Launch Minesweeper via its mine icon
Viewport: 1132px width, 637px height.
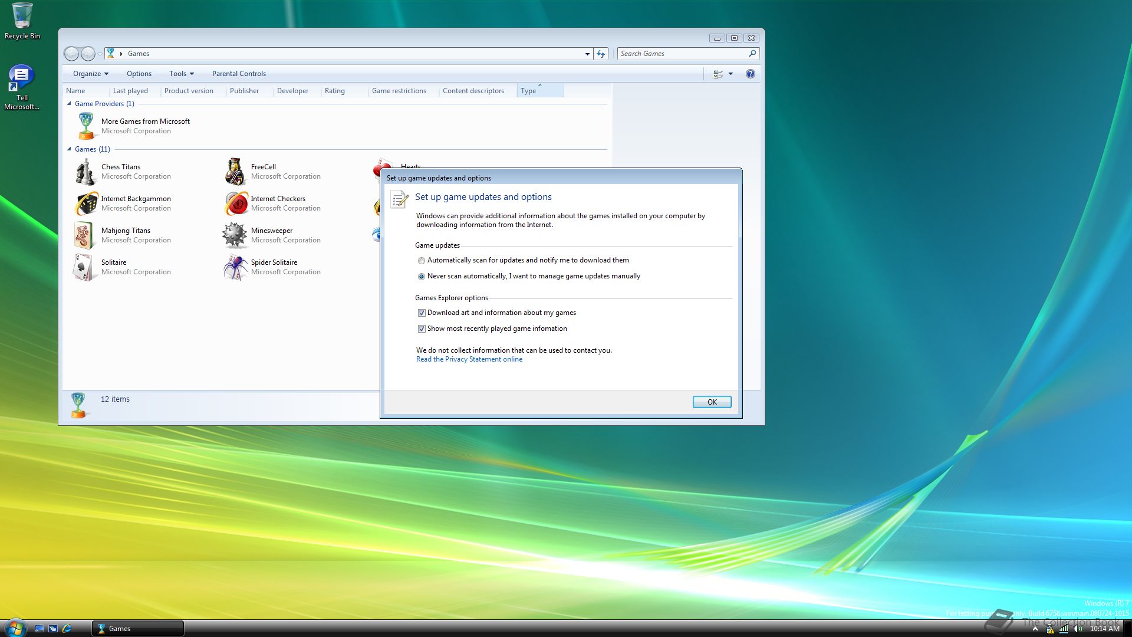pyautogui.click(x=234, y=235)
